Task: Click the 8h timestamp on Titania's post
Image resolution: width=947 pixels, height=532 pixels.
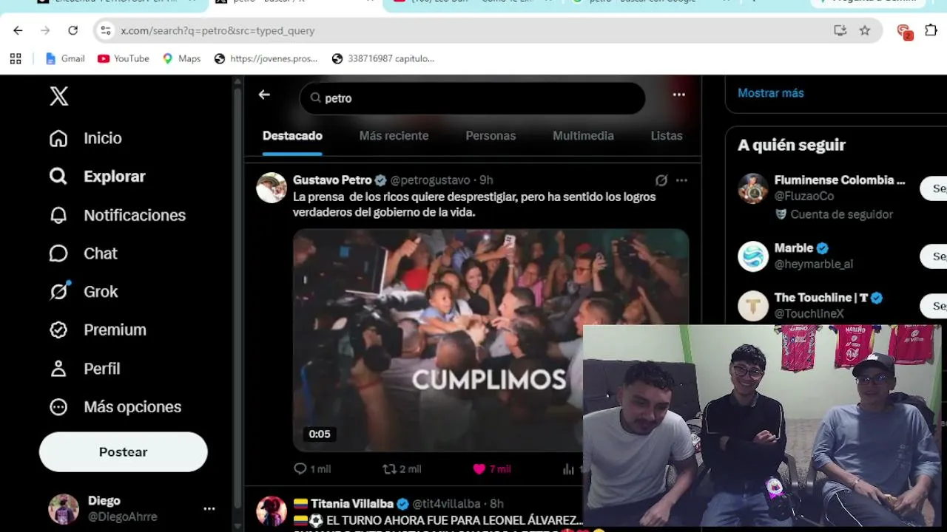Action: [496, 504]
